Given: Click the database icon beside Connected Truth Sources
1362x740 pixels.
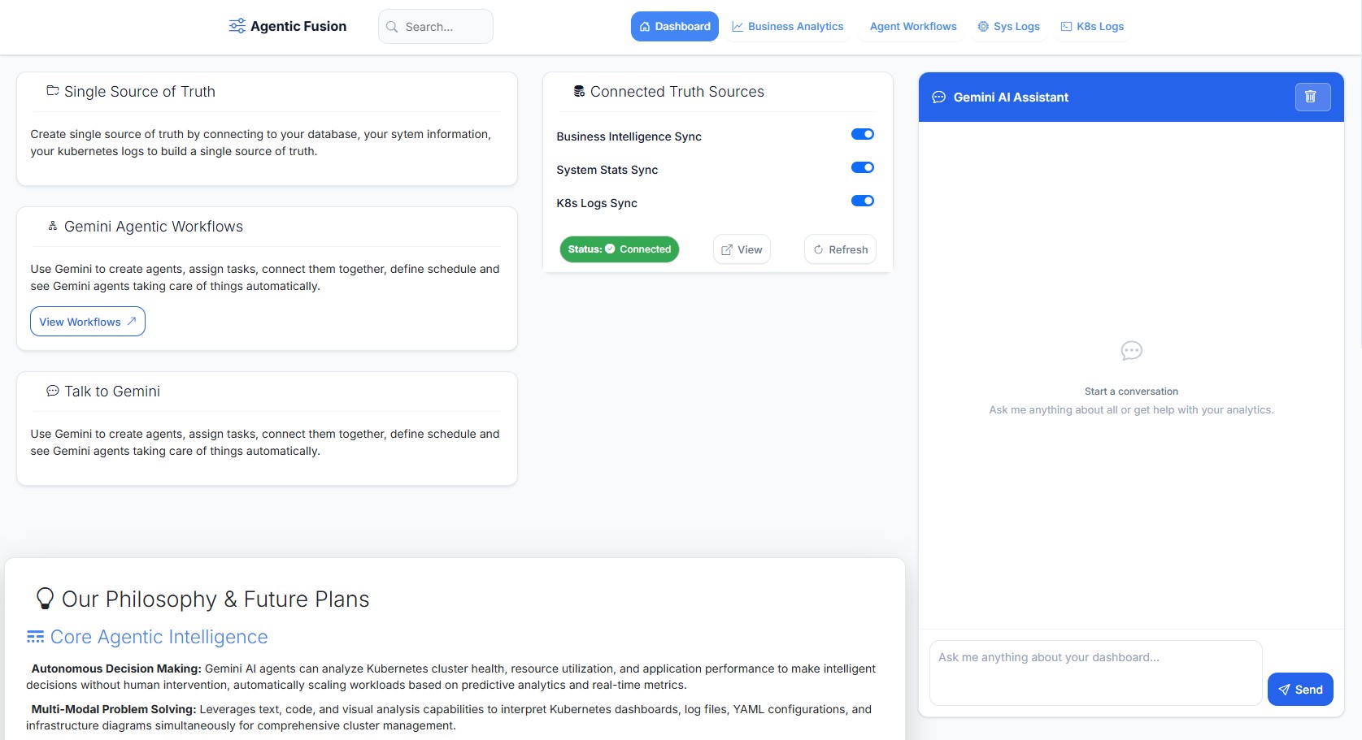Looking at the screenshot, I should coord(579,91).
